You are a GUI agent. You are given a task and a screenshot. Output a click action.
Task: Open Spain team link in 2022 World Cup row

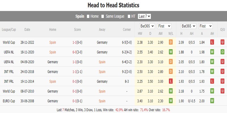52,42
